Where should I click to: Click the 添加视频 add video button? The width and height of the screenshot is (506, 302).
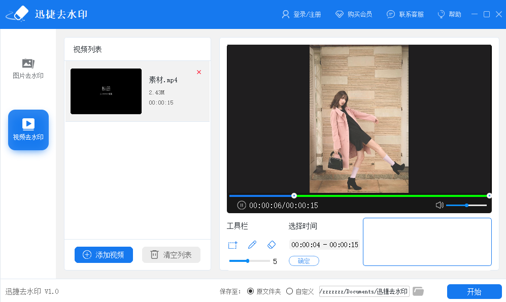tap(104, 255)
